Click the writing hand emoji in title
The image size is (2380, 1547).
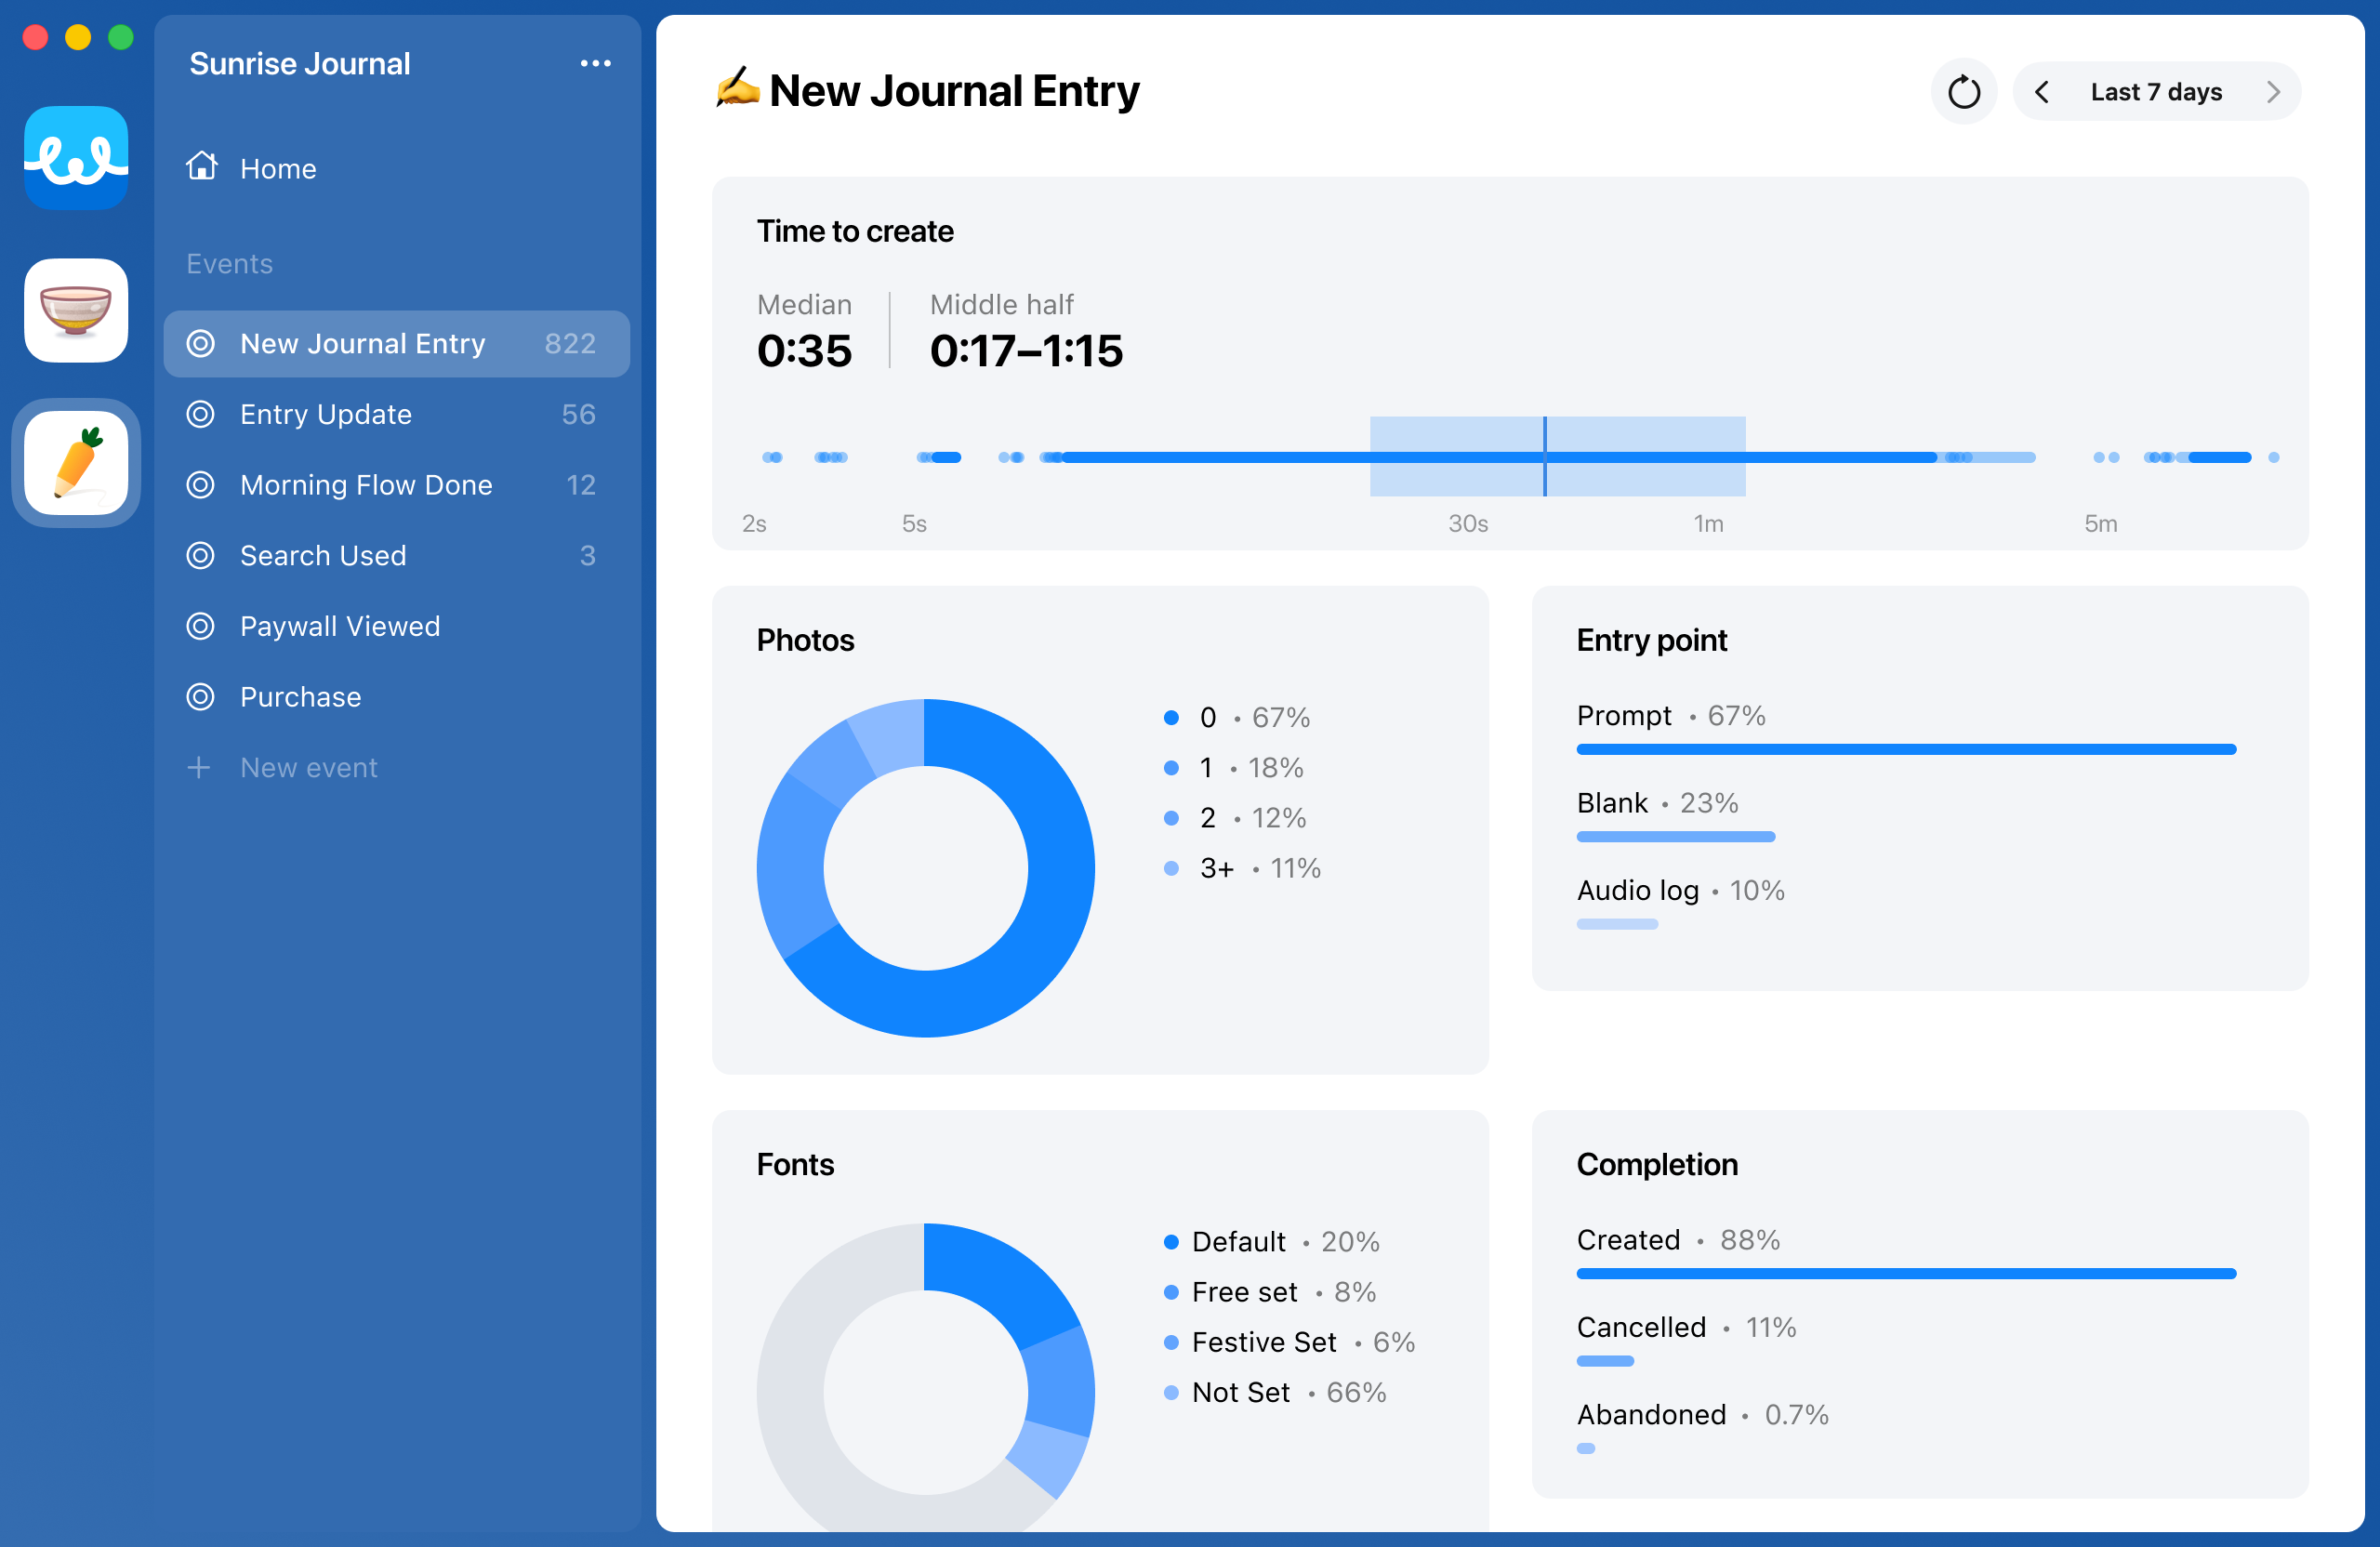[737, 88]
